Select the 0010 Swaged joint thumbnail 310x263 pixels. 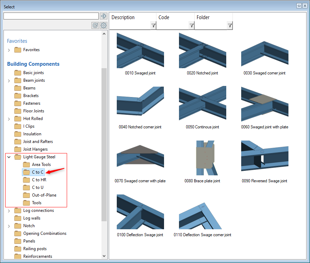(140, 51)
